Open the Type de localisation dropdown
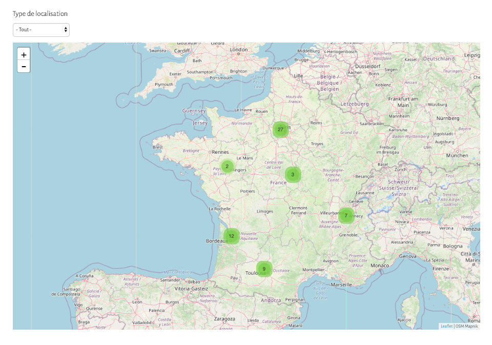Viewport: 492px width, 345px height. point(41,30)
